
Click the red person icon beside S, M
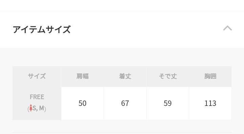31,108
